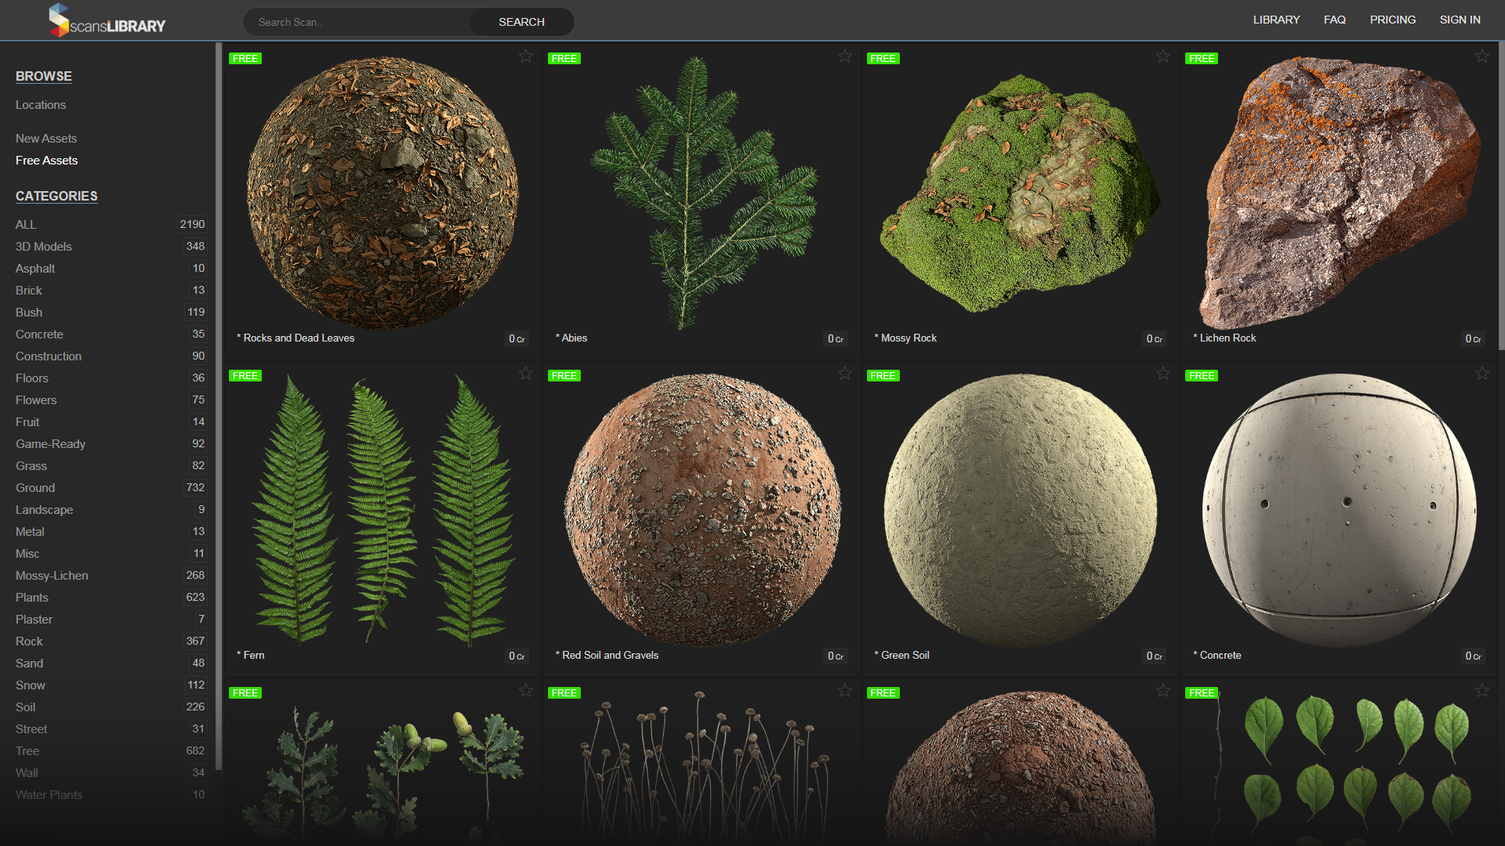Click FREE badge on Rocks and Dead Leaves
Image resolution: width=1505 pixels, height=846 pixels.
pyautogui.click(x=245, y=59)
